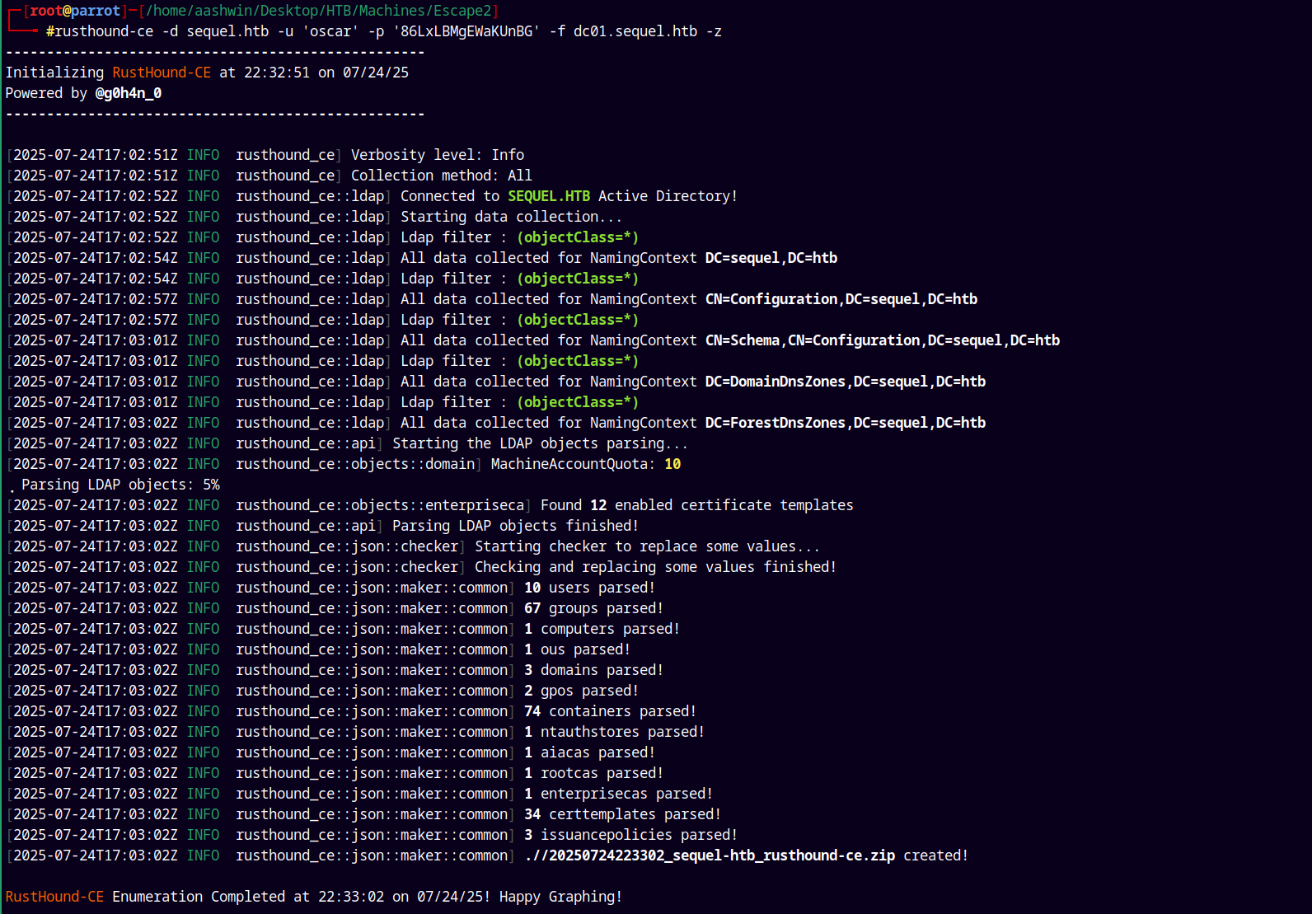Click INFO tag on Connected to line
The image size is (1312, 914).
(x=203, y=196)
